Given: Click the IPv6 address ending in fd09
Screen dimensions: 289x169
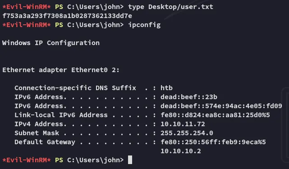Looking at the screenshot, I should click(x=221, y=106).
